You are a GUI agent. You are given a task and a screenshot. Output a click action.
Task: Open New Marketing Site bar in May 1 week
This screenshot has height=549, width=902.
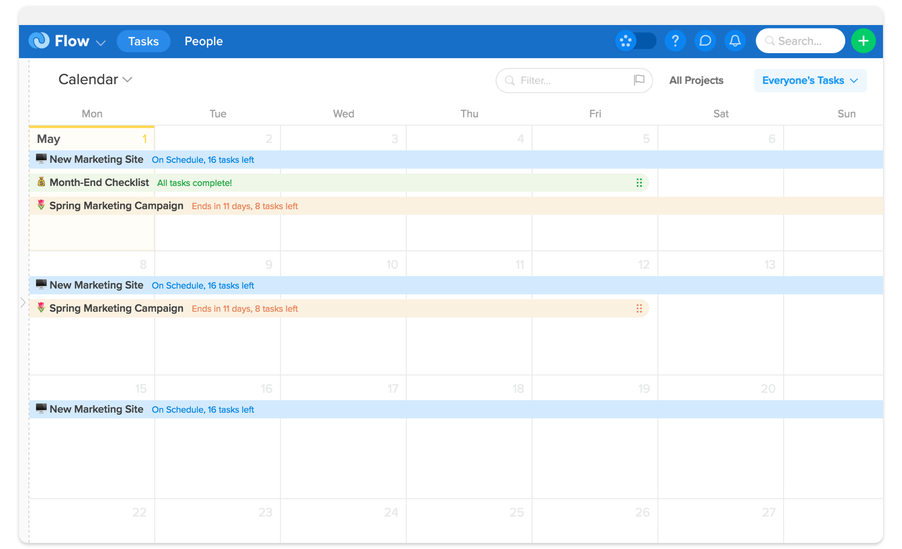(x=456, y=160)
